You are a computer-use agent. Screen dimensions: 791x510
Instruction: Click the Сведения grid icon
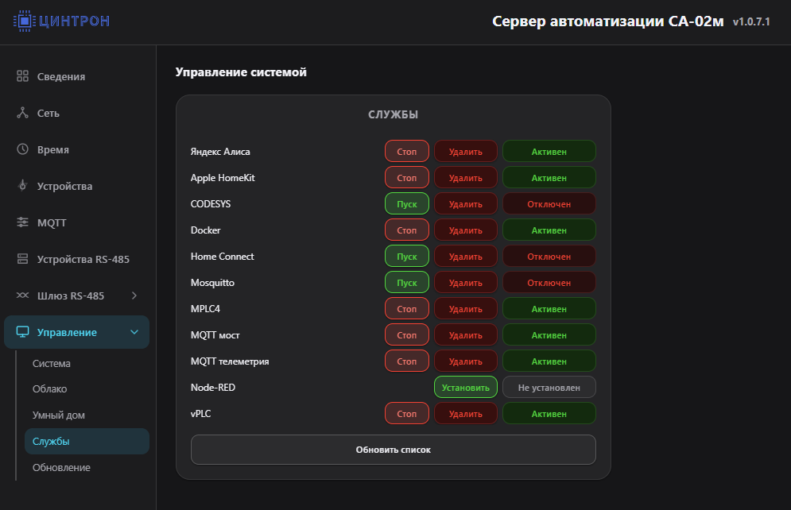point(23,76)
